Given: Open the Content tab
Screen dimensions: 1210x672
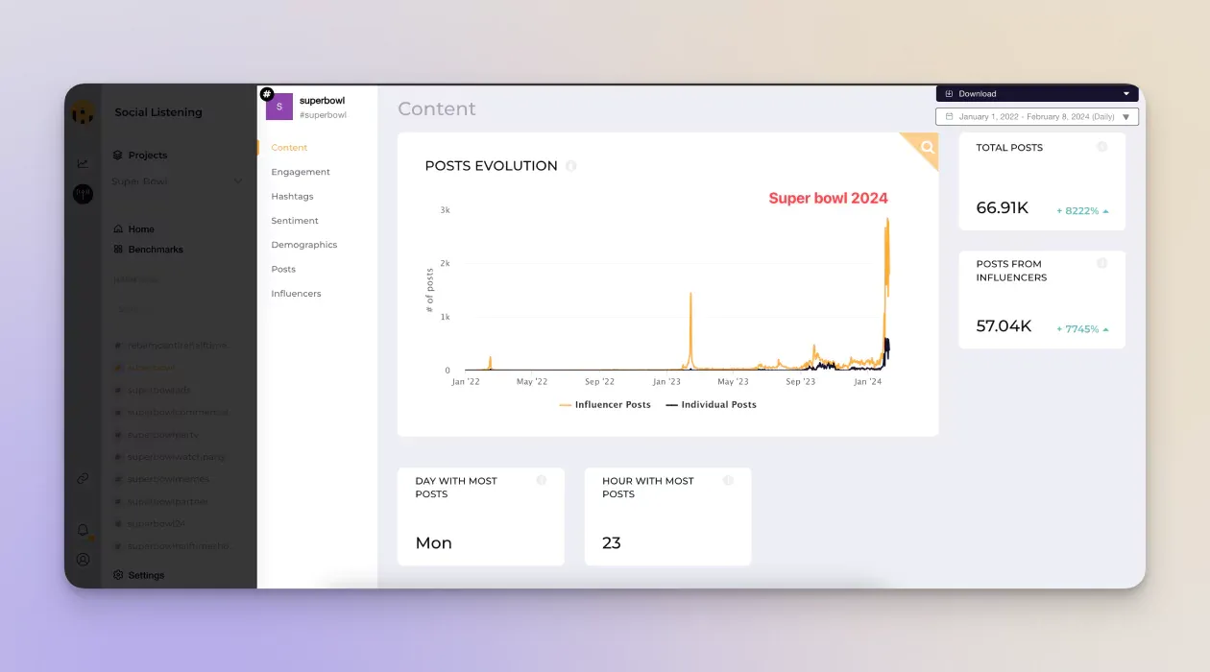Looking at the screenshot, I should [x=289, y=148].
